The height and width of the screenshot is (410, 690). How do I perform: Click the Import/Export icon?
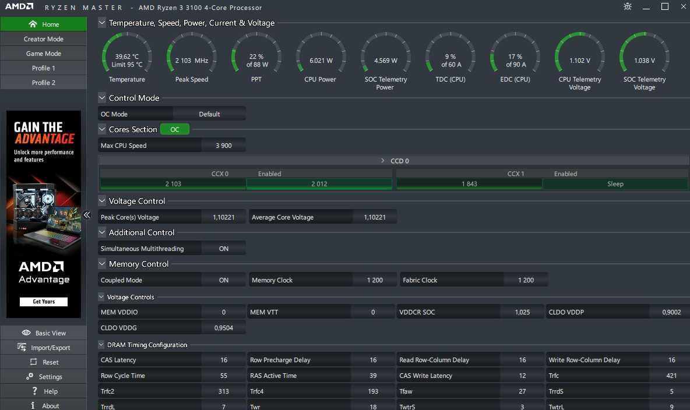click(22, 347)
